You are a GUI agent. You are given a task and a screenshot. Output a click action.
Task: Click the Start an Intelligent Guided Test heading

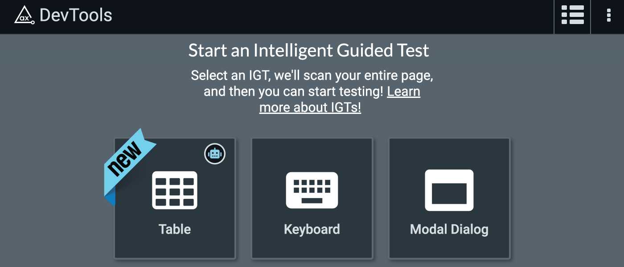pos(309,50)
